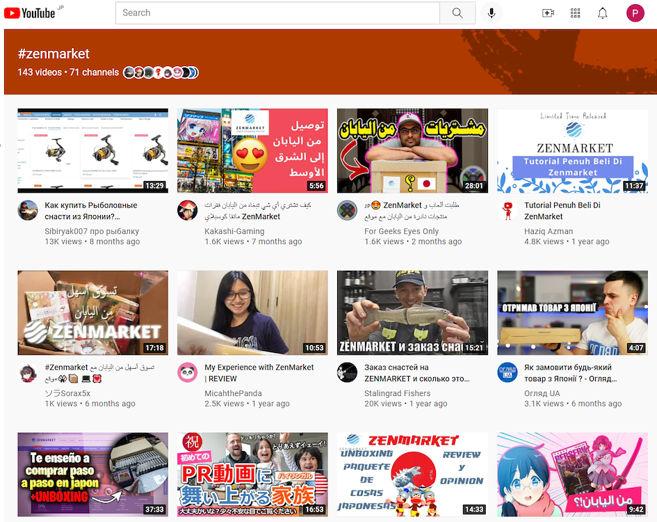Click the channel avatars cluster in hashtag header
The height and width of the screenshot is (522, 657).
pos(161,72)
